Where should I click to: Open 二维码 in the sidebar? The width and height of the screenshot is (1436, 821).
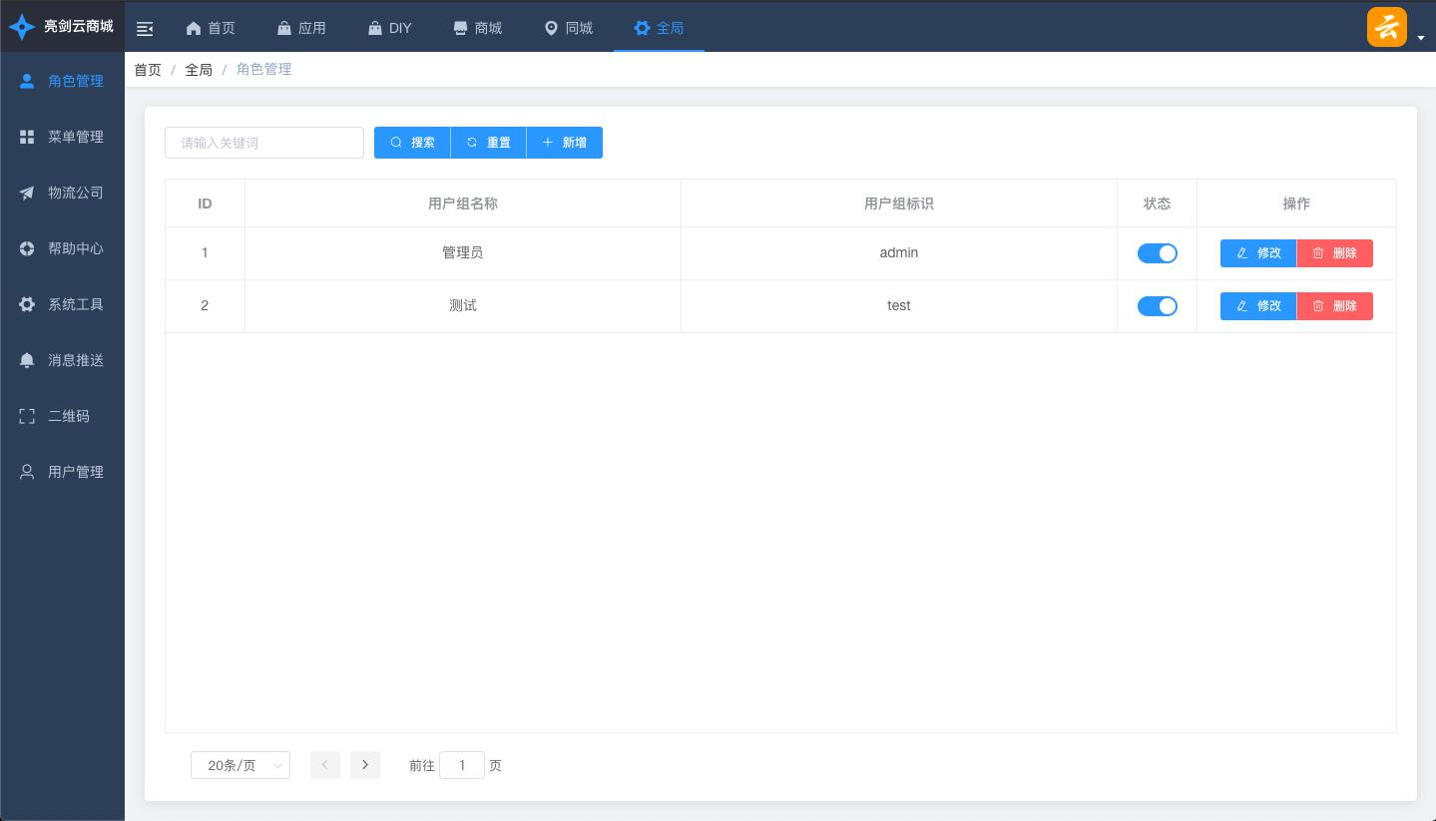(62, 416)
